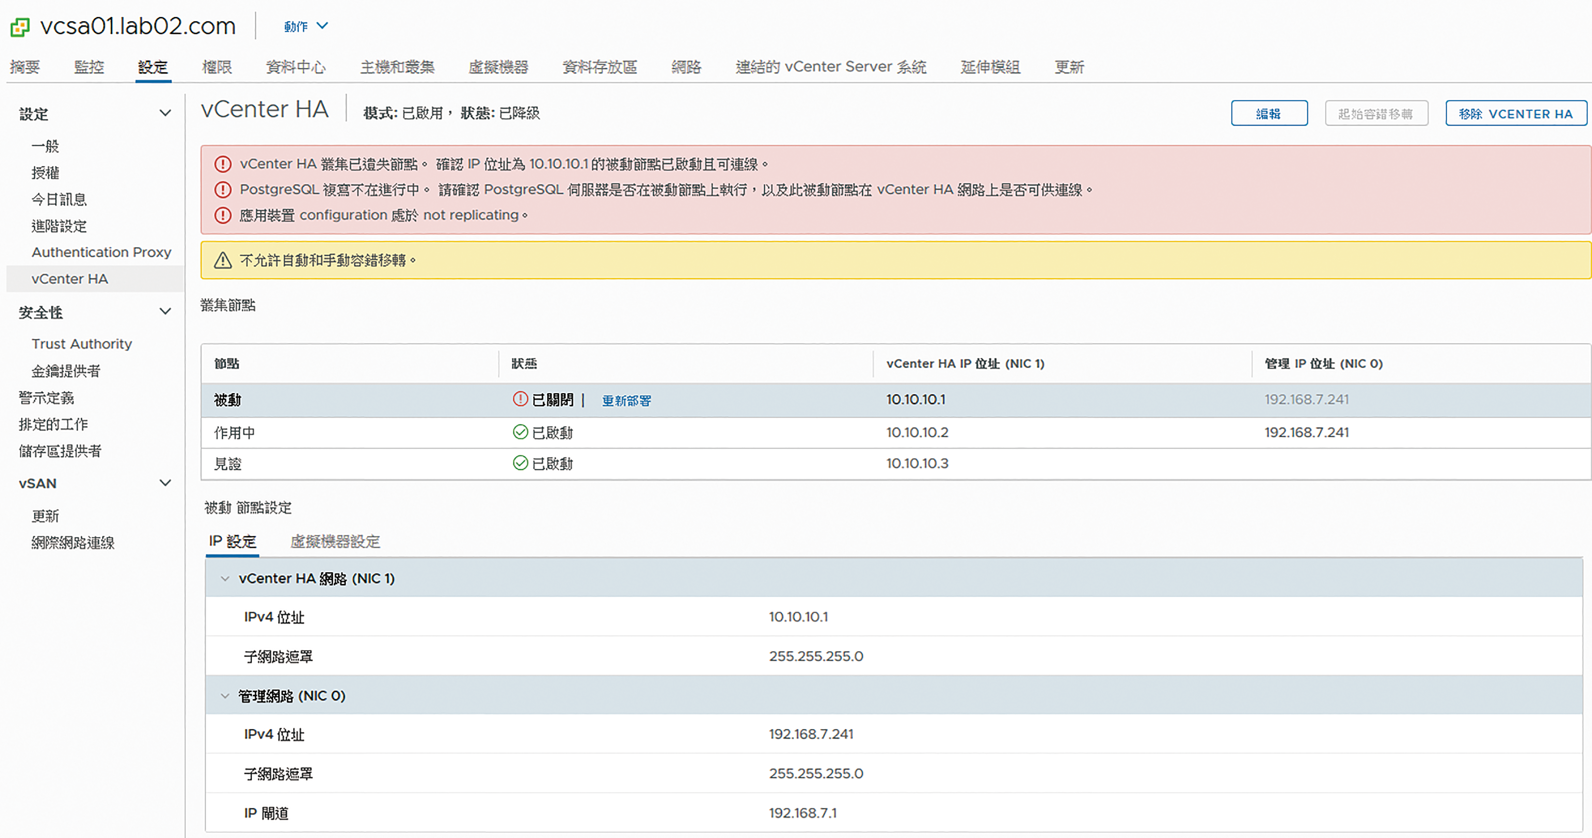Open the 動作 actions dropdown
Viewport: 1592px width, 838px height.
click(306, 26)
